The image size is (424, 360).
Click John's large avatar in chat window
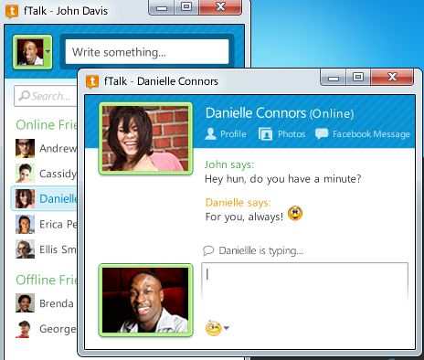pos(145,300)
